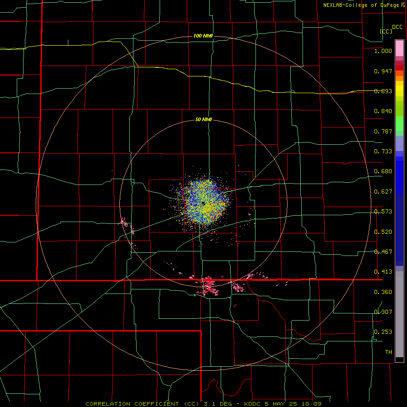407x407 pixels.
Task: Select the 0.307 scale value
Action: pyautogui.click(x=383, y=312)
